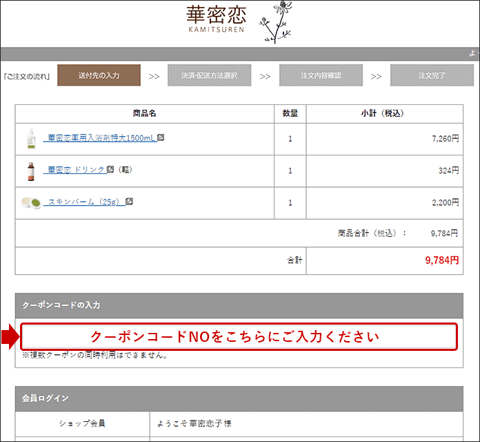
Task: Click the 7,260円 subtotal cell
Action: coord(385,139)
